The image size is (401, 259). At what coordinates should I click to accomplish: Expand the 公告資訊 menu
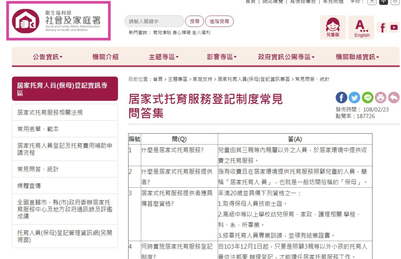pyautogui.click(x=47, y=57)
